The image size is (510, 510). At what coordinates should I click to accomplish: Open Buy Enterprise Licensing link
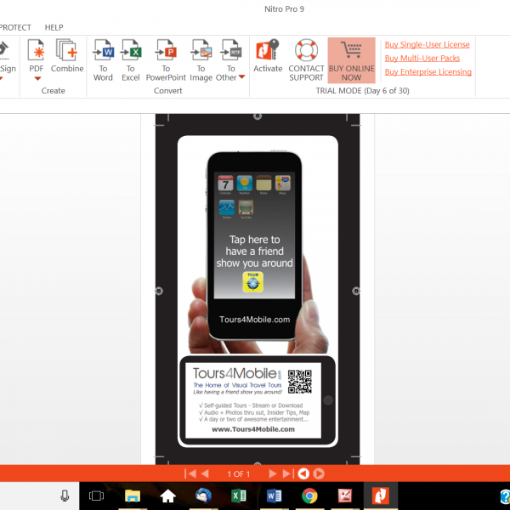click(x=428, y=72)
